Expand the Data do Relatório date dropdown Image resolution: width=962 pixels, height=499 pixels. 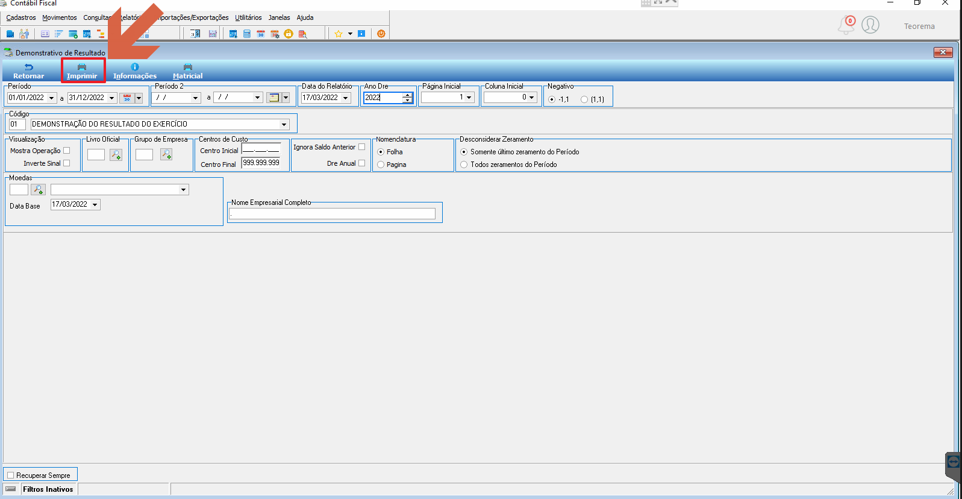coord(346,98)
